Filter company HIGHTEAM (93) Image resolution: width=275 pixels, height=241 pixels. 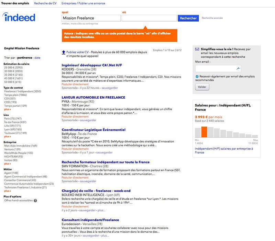pos(13,157)
